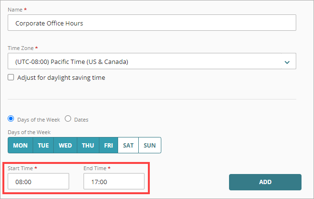
Task: Select the Dates radio button
Action: click(x=68, y=119)
